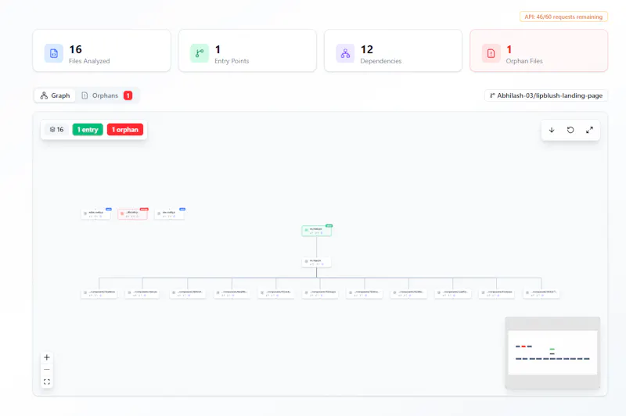Click the fit view icon

coord(47,382)
